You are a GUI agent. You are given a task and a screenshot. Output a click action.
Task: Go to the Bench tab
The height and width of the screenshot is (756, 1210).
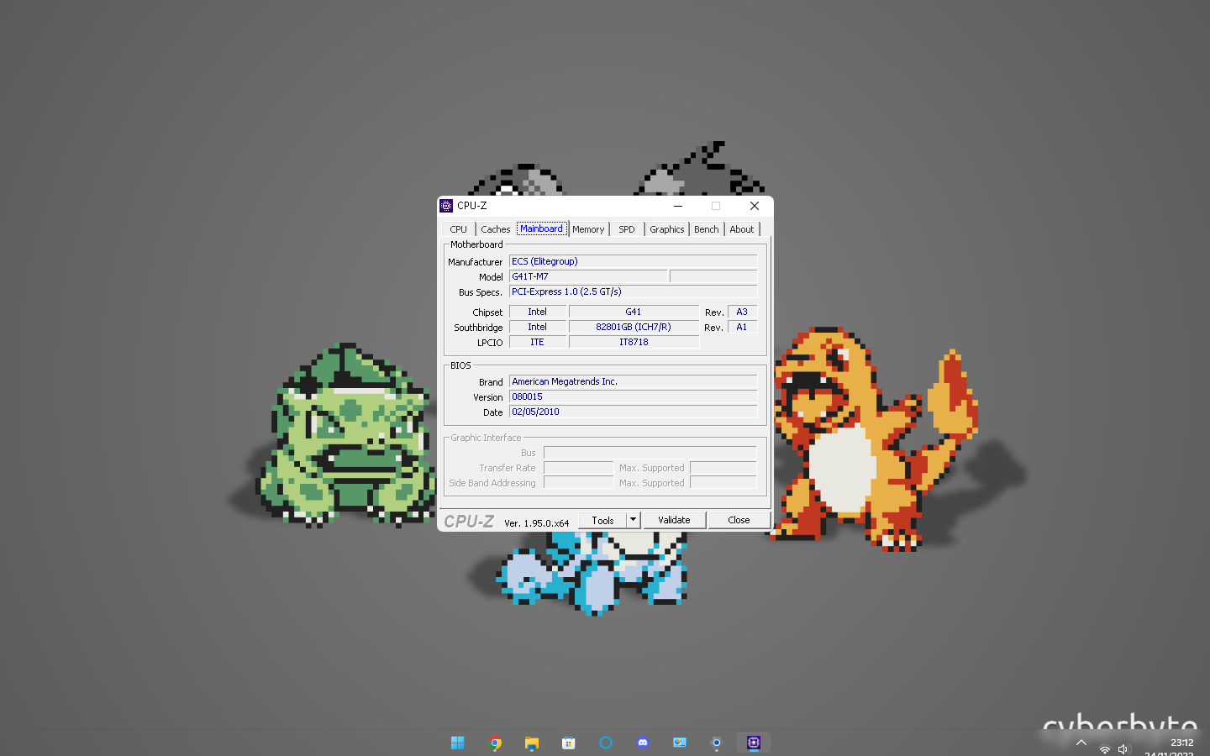pyautogui.click(x=707, y=229)
